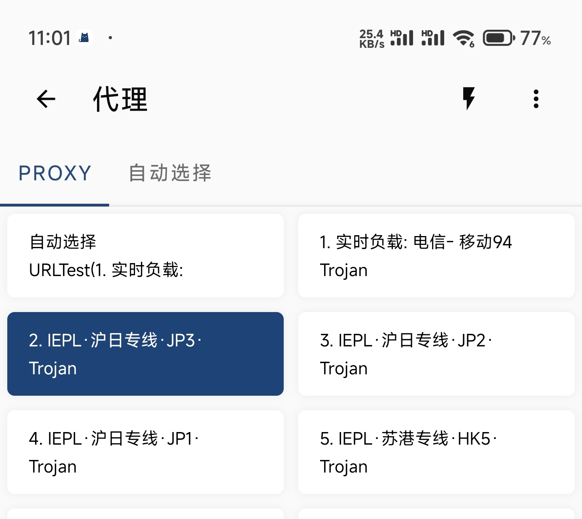Viewport: 582px width, 519px height.
Task: Tap the Wi-Fi status icon
Action: 464,38
